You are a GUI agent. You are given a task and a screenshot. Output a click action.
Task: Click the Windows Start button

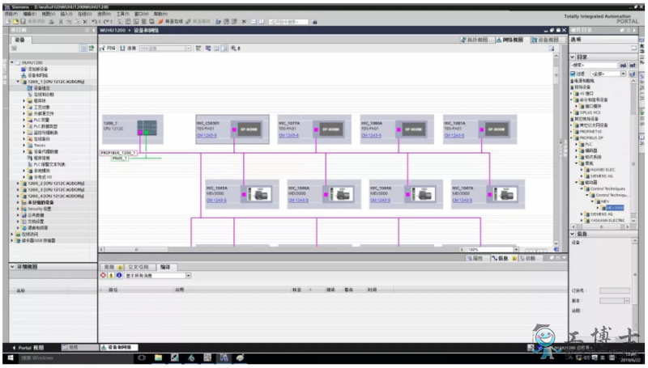(11, 357)
